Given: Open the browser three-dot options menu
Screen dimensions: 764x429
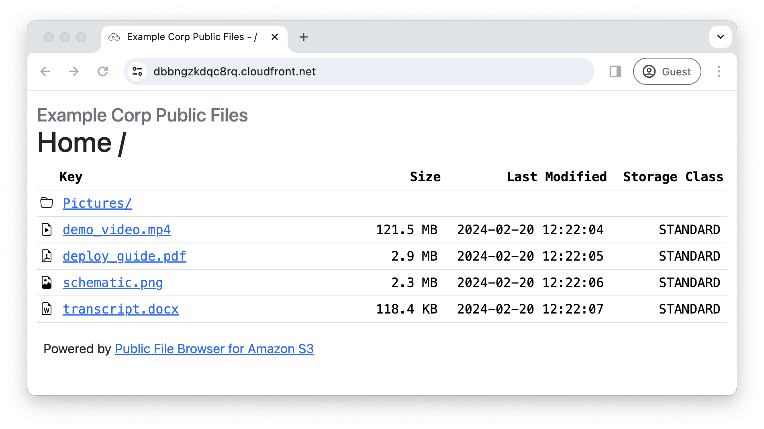Looking at the screenshot, I should tap(719, 71).
